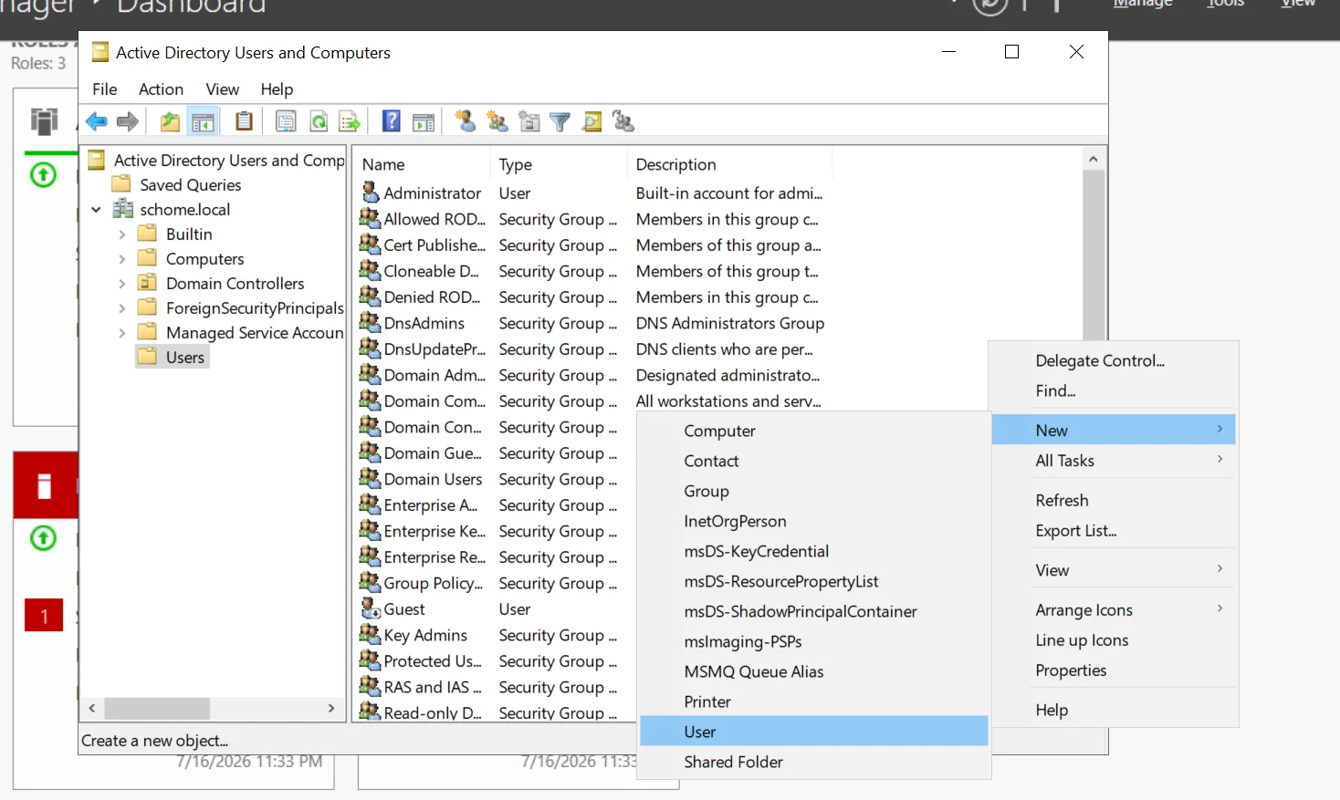Click the Export List toolbar icon

pyautogui.click(x=349, y=121)
